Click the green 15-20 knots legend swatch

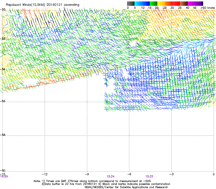154,3
